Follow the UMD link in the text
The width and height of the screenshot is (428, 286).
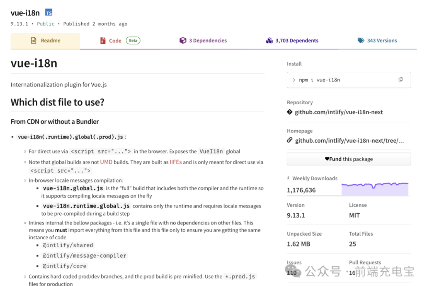pos(106,162)
